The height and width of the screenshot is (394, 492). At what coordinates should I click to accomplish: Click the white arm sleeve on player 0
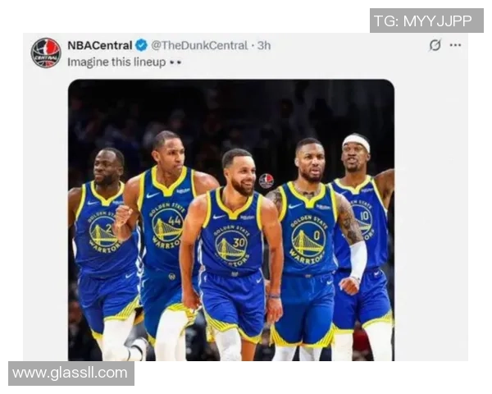click(358, 259)
